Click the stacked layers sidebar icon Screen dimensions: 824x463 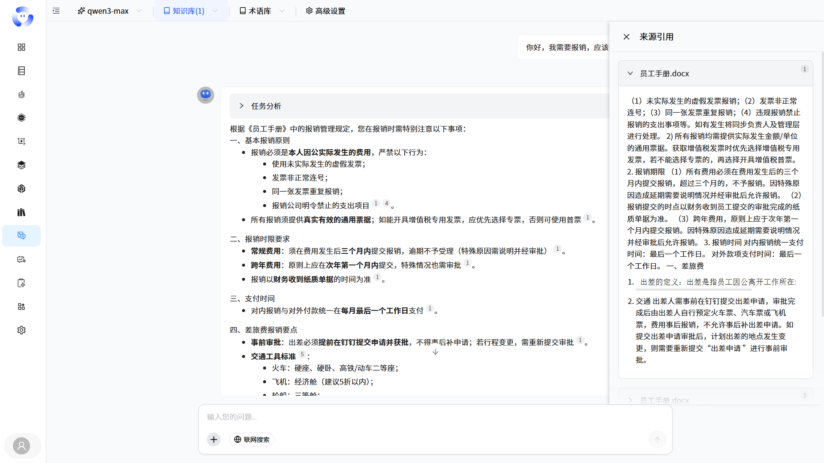click(x=21, y=165)
